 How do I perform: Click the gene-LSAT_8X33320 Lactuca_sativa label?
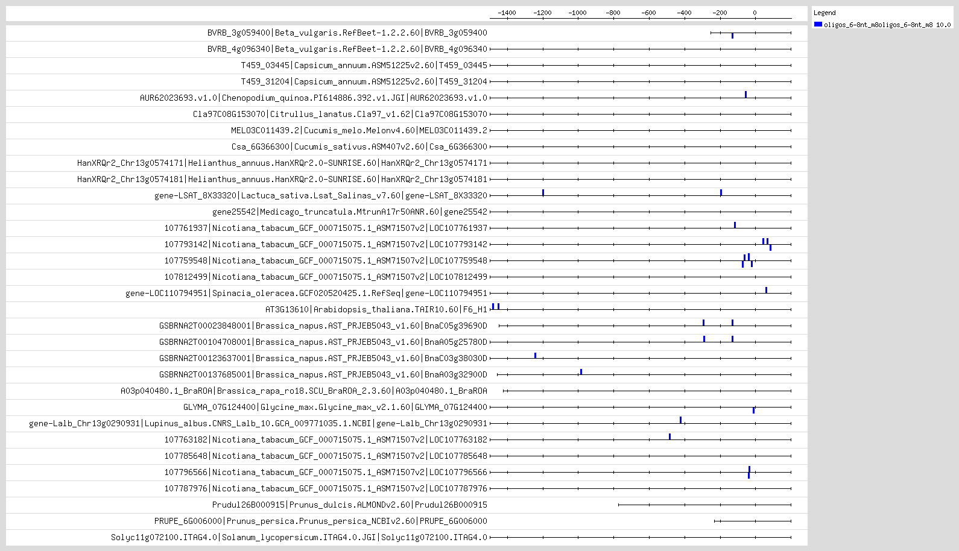coord(321,195)
